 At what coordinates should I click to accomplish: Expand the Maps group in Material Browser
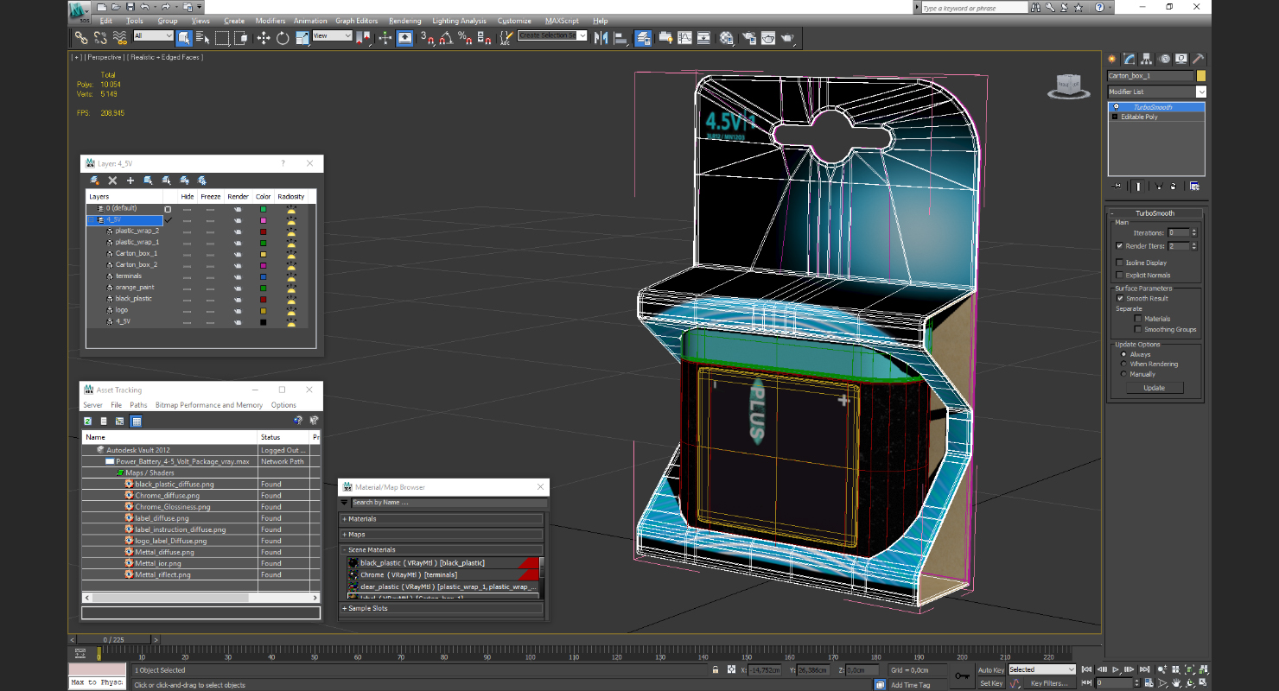pos(442,535)
